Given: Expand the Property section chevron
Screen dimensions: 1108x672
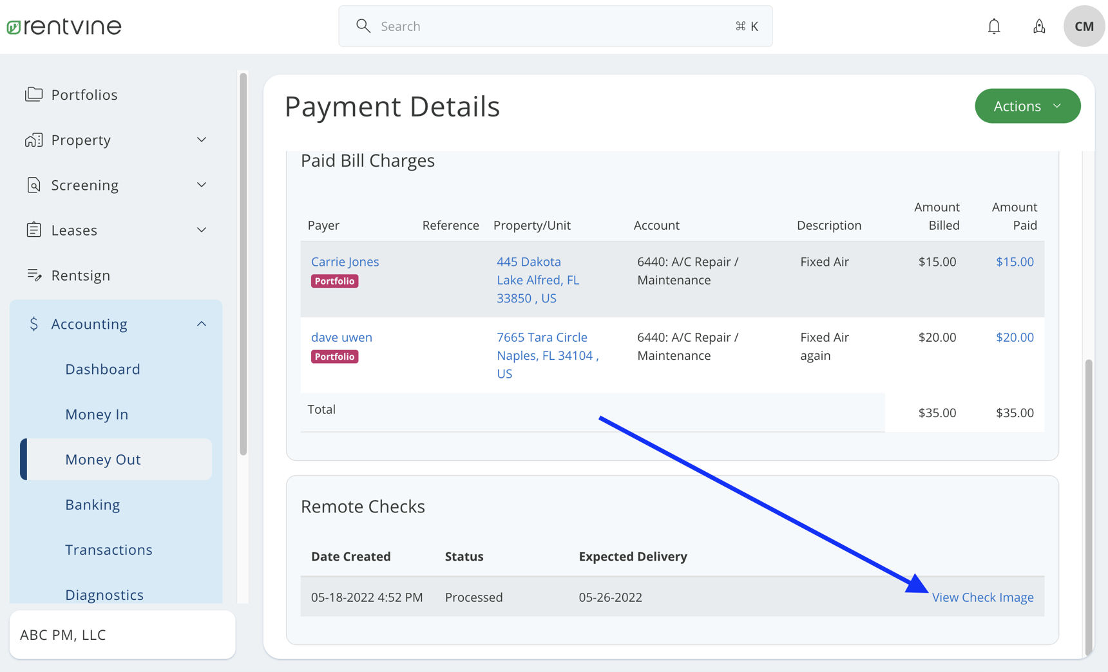Looking at the screenshot, I should pyautogui.click(x=201, y=140).
